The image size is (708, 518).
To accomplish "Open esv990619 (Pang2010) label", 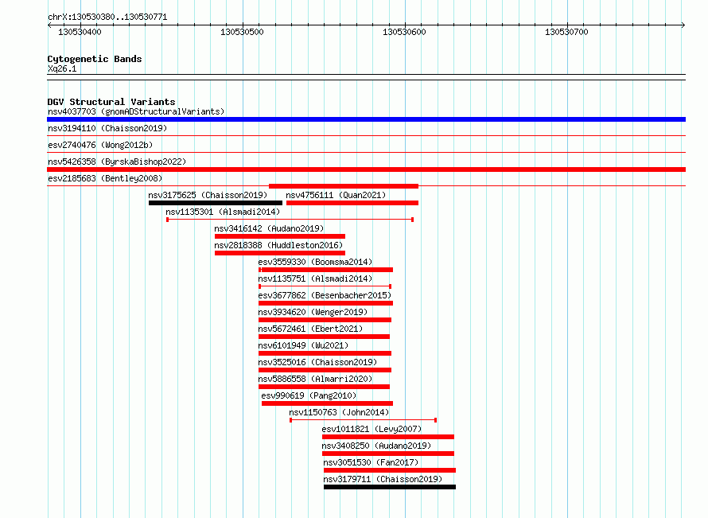I will click(309, 395).
